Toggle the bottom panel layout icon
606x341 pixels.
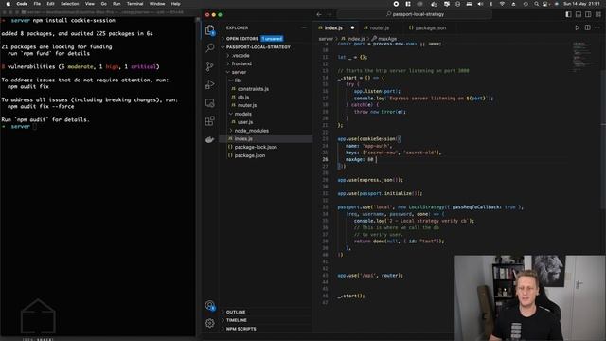(x=579, y=14)
